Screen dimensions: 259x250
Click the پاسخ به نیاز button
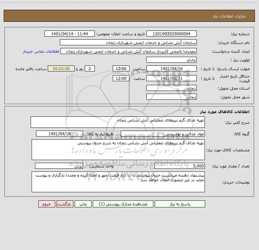click(x=180, y=204)
